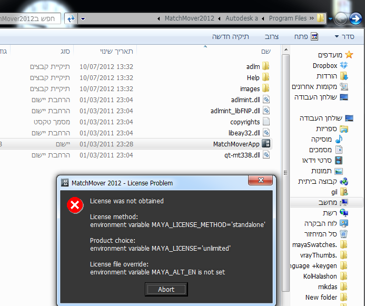The width and height of the screenshot is (365, 306).
Task: Click the favorites star icon (מועדפים)
Action: (349, 55)
